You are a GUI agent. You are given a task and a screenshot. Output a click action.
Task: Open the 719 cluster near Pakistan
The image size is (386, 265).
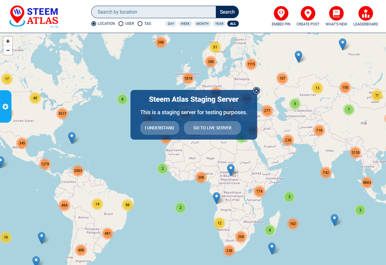319,131
